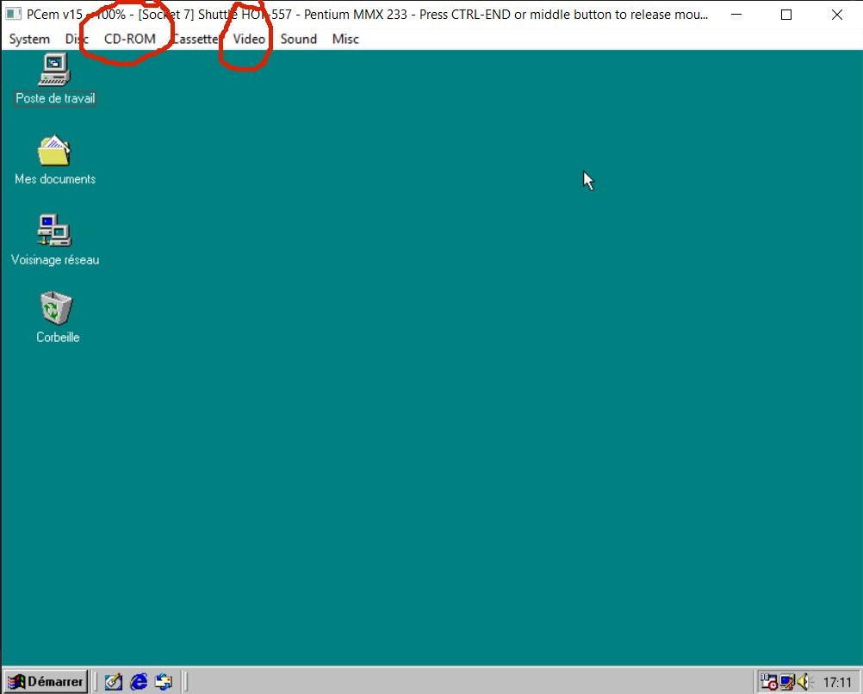Click the volume speaker tray icon
This screenshot has width=863, height=694.
point(804,682)
